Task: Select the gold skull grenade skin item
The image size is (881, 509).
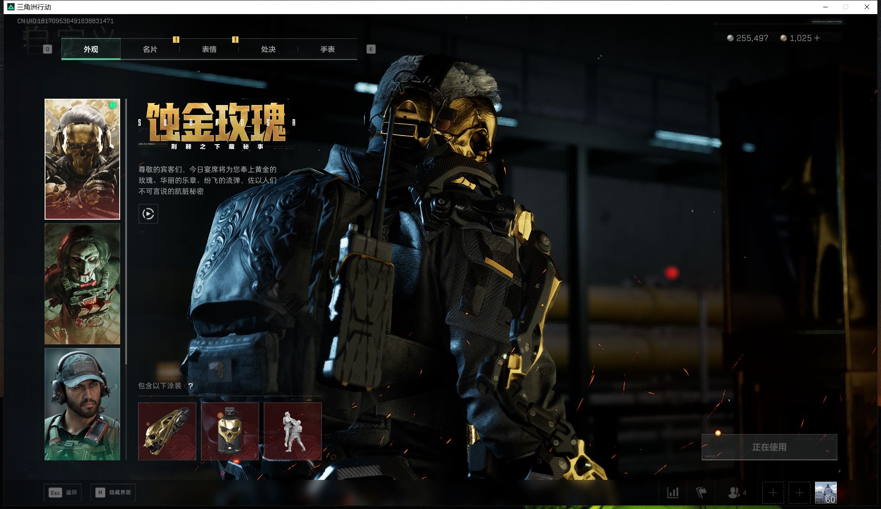Action: tap(230, 431)
